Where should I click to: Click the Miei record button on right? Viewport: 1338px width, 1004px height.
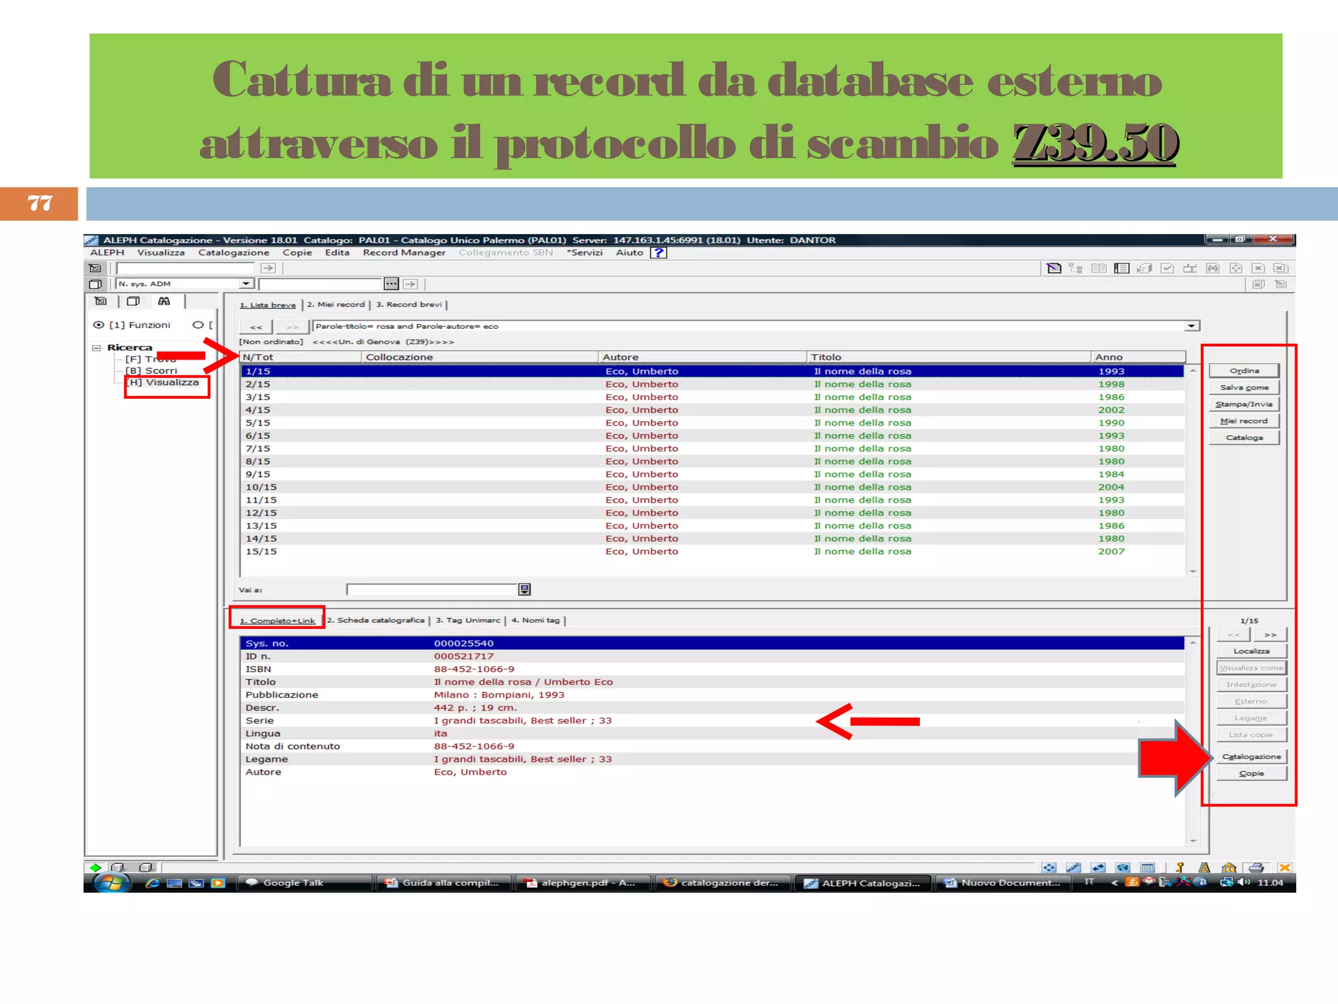tap(1244, 421)
